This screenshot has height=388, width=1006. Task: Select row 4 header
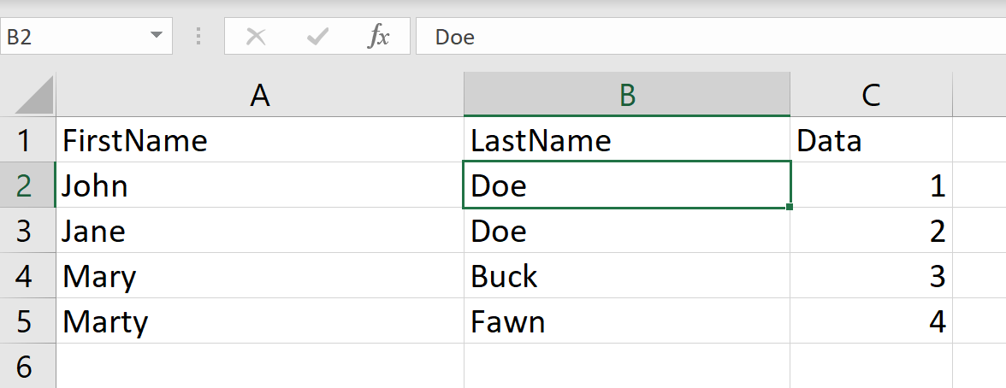click(x=26, y=276)
